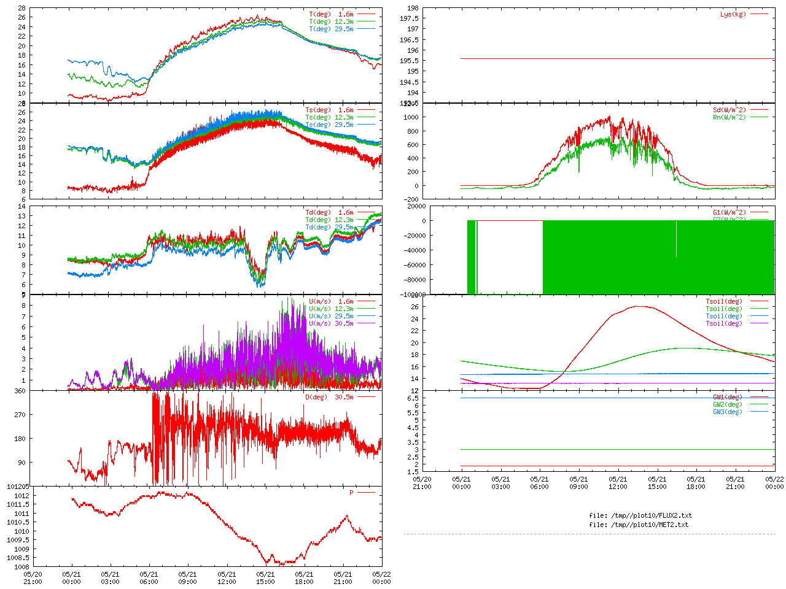Click the 'U(m/s) 29.5m' legend label

[x=332, y=317]
